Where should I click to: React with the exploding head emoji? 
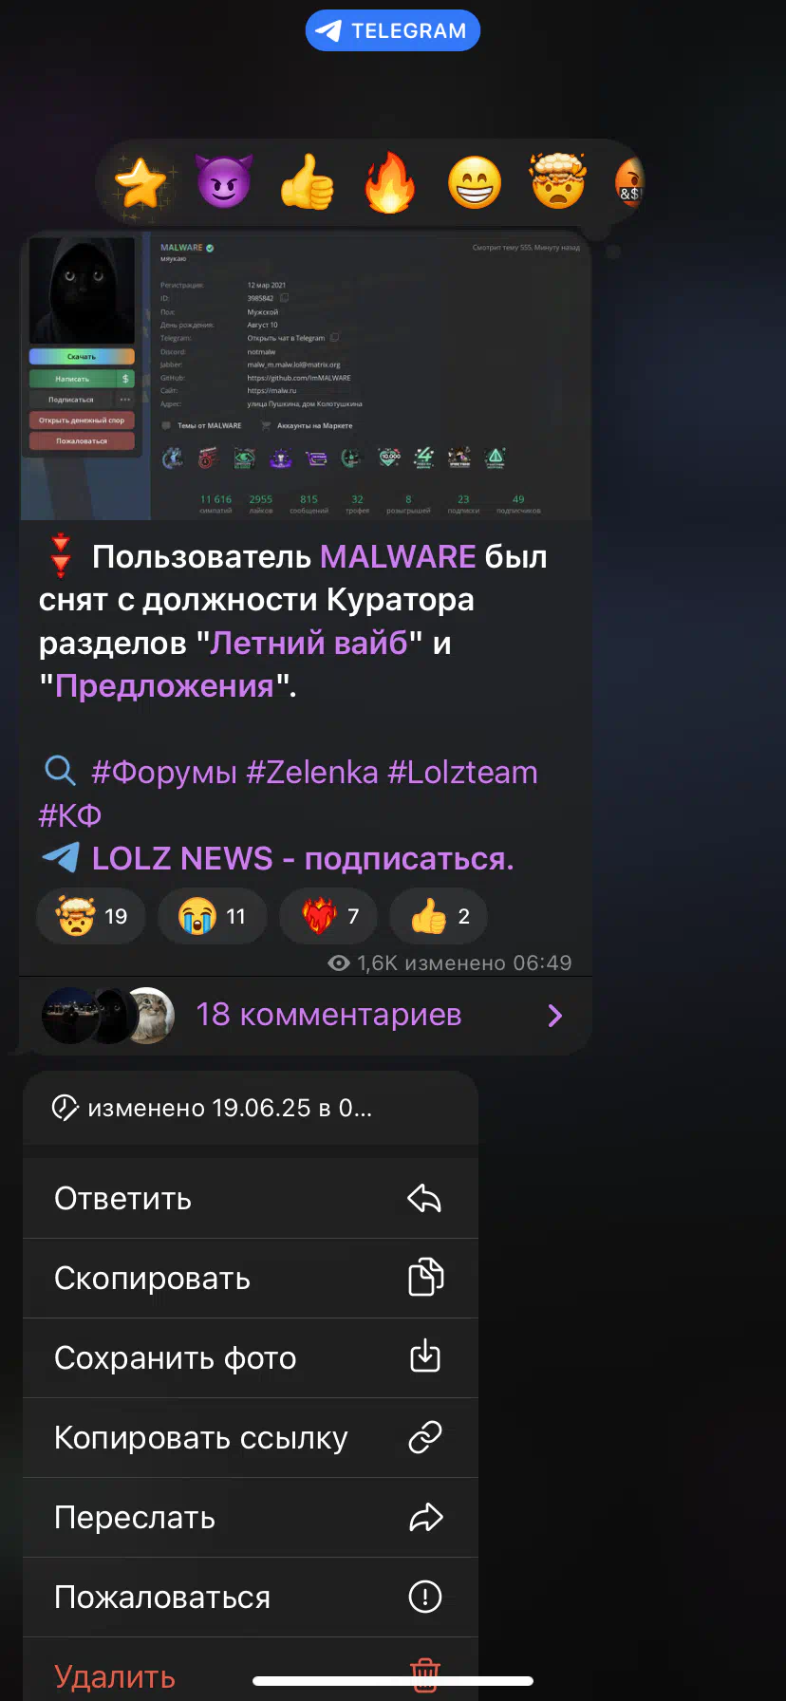557,181
